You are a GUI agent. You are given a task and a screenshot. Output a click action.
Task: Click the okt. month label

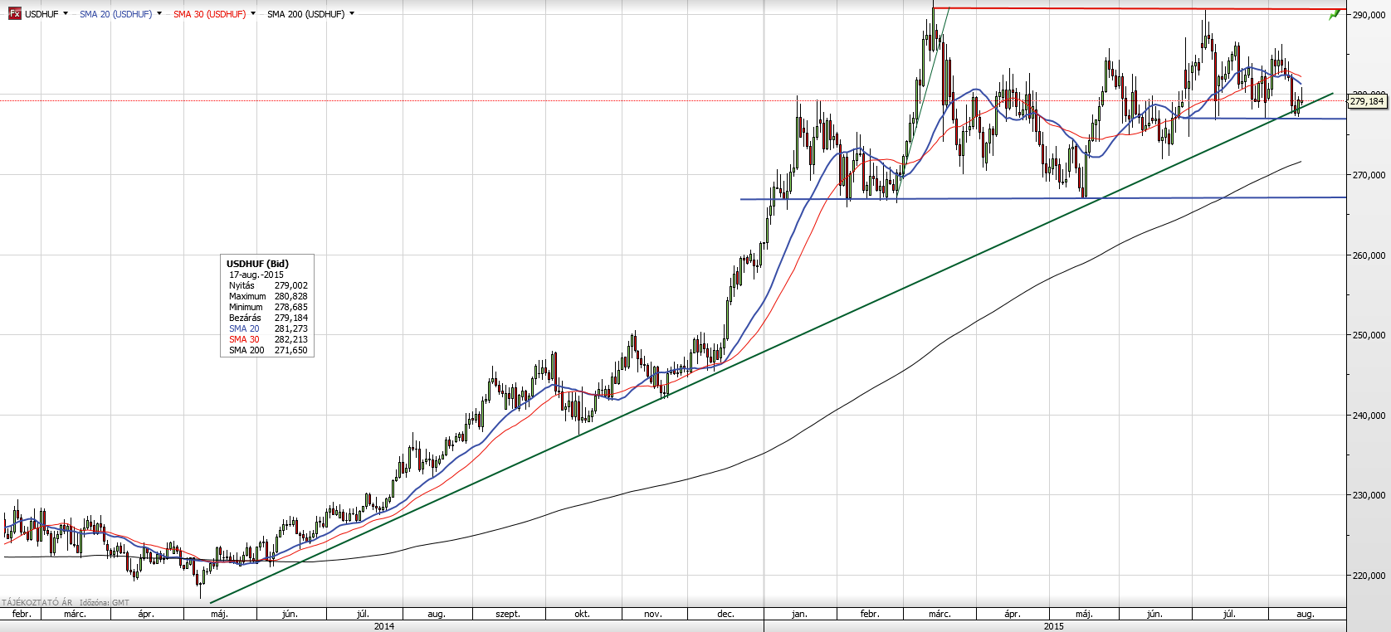tap(582, 614)
